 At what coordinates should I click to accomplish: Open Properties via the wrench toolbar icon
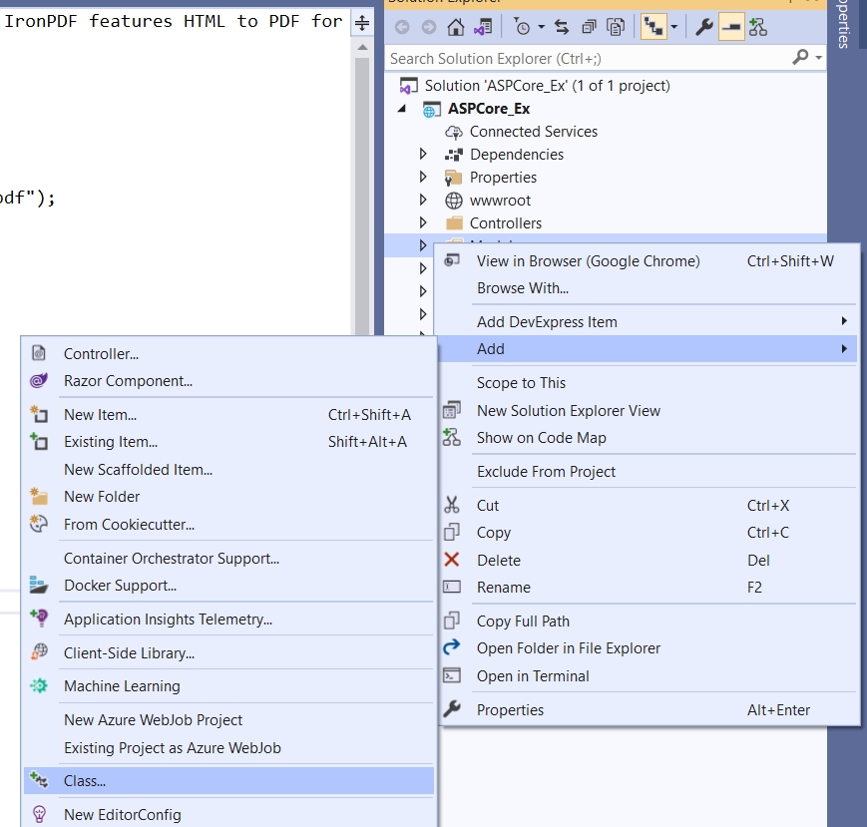click(x=704, y=28)
